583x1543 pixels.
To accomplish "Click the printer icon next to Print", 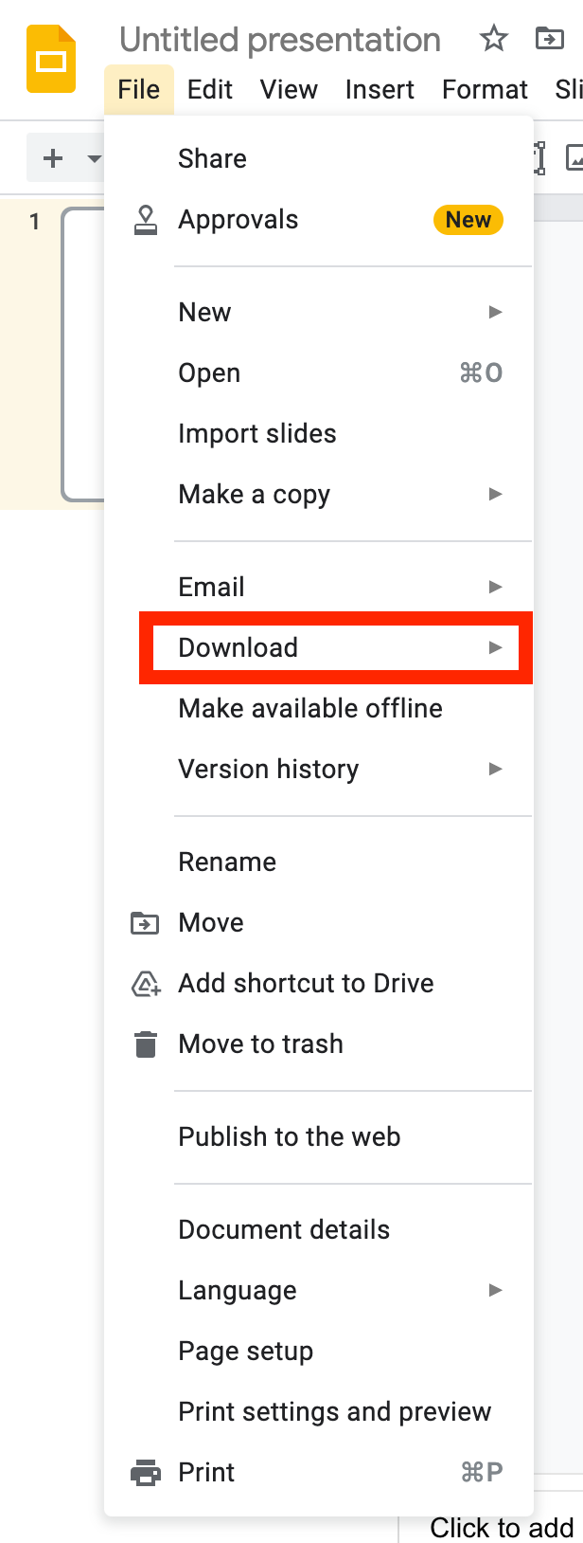I will click(x=145, y=1473).
